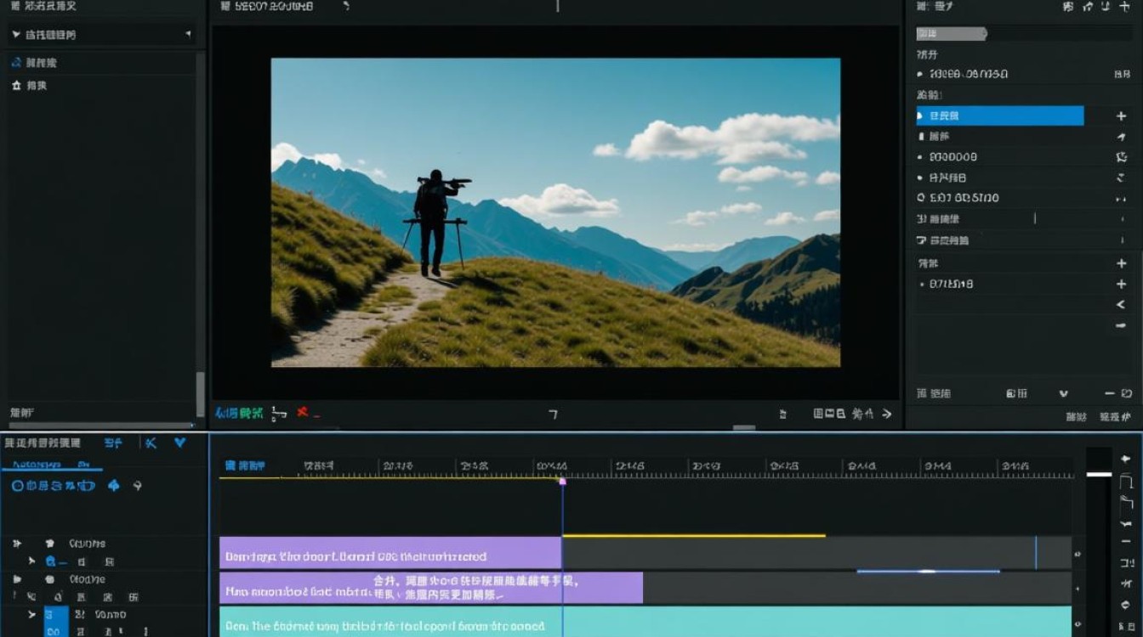
Task: Toggle the blue circular icon on the first track's sub-row
Action: point(51,561)
